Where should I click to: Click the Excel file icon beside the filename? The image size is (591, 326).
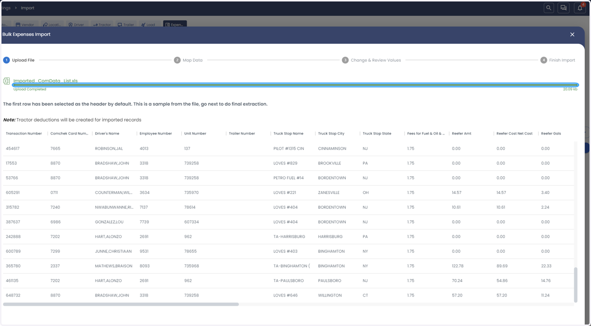coord(6,81)
